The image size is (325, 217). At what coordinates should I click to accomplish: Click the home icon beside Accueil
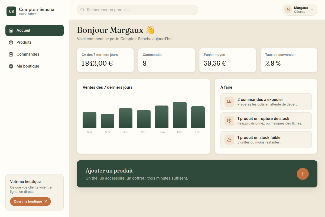(x=11, y=30)
